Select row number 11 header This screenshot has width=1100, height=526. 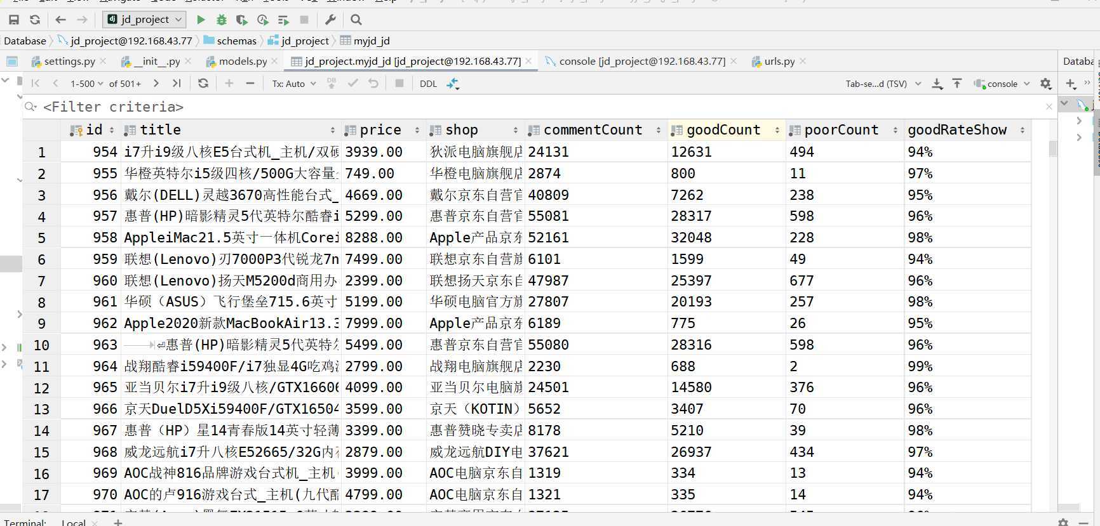tap(41, 367)
